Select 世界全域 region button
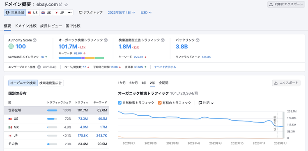 tap(15, 13)
